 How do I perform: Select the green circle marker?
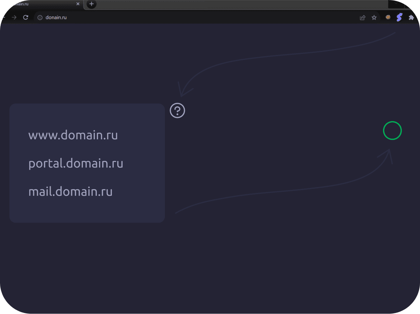[392, 130]
